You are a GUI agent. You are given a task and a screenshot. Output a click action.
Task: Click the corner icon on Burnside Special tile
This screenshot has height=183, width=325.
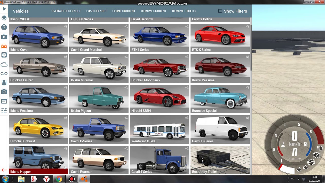point(247,87)
